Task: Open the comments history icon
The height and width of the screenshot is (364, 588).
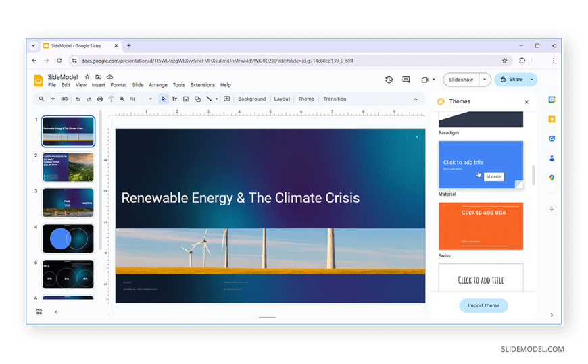Action: pos(406,80)
